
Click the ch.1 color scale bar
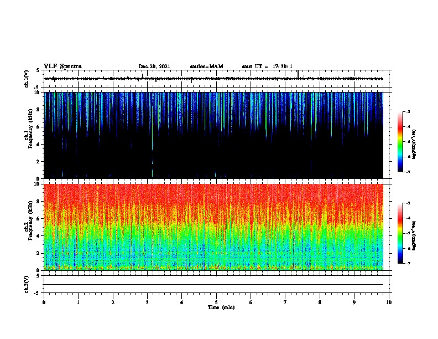[400, 142]
